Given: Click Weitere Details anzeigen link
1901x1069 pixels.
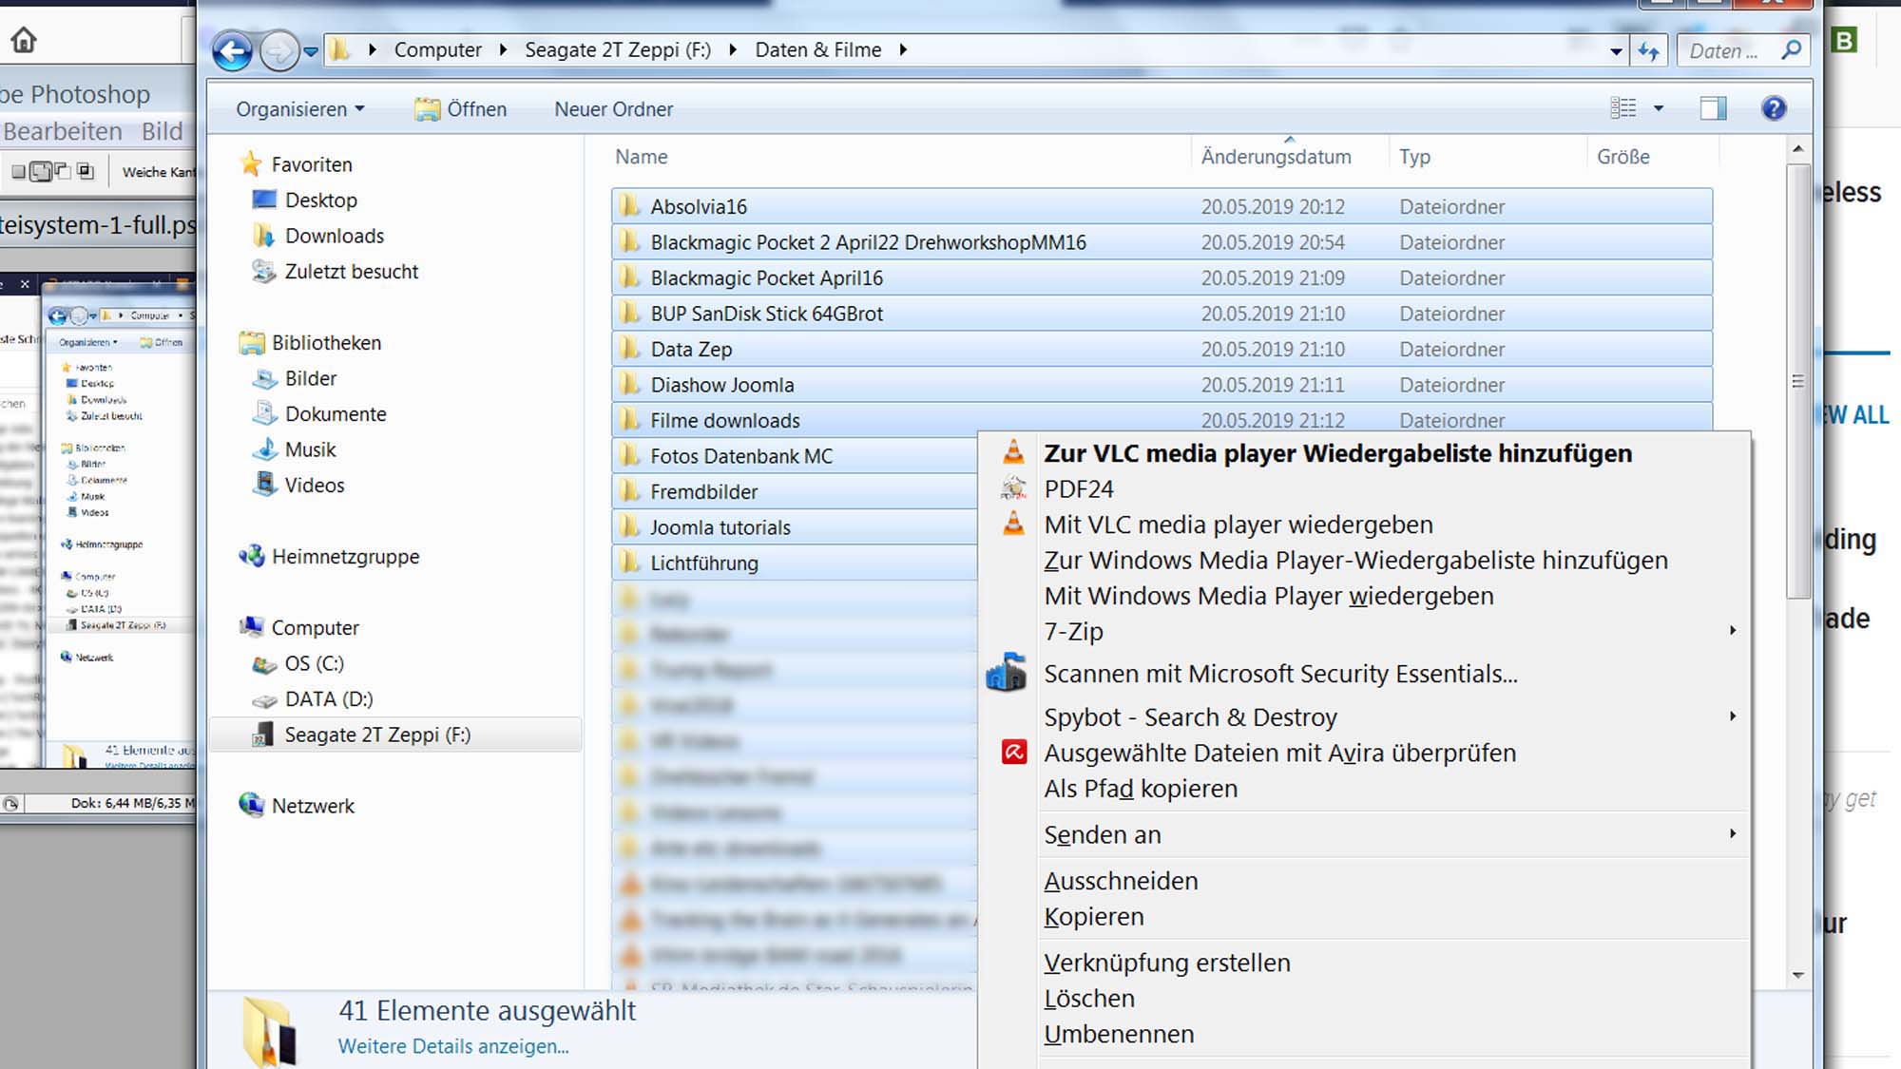Looking at the screenshot, I should pyautogui.click(x=453, y=1046).
